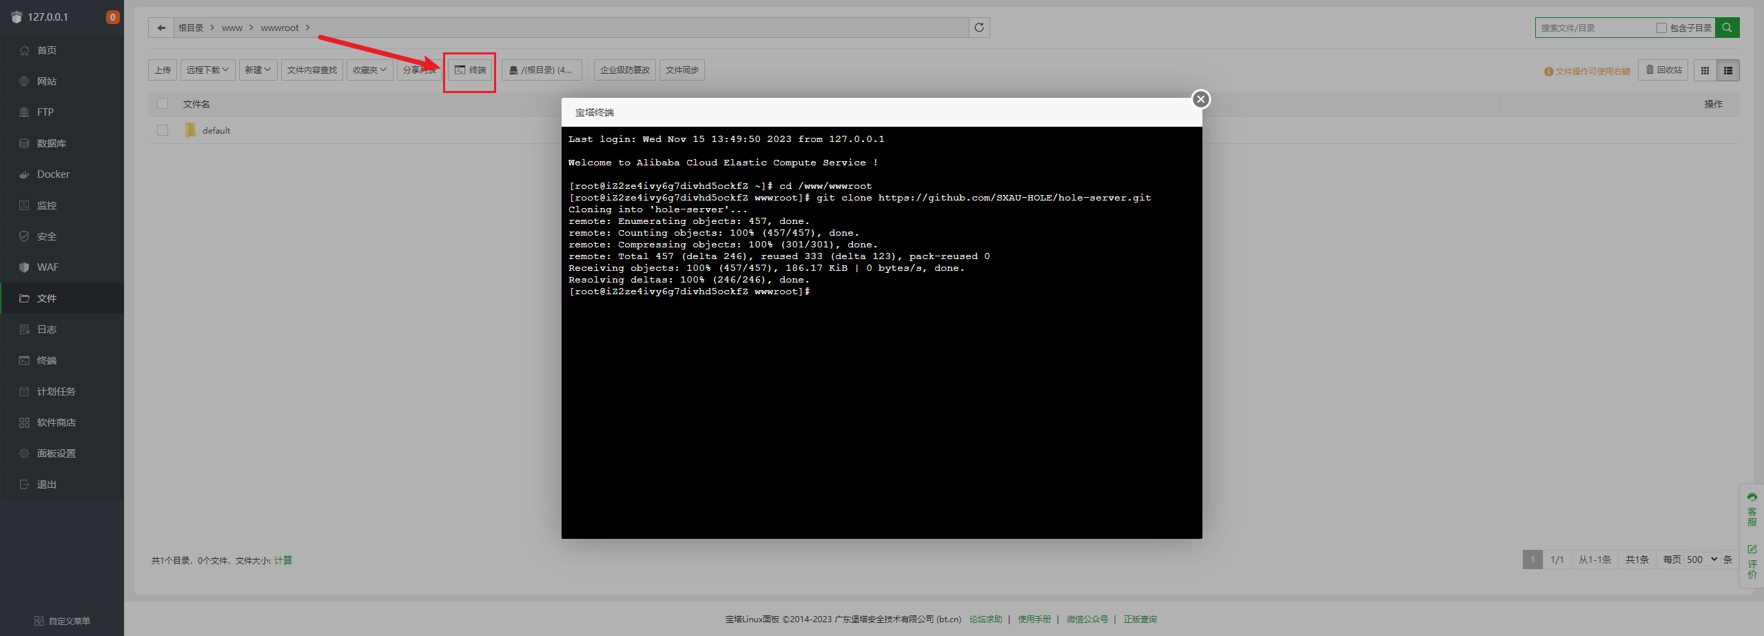Select 根目录 in the breadcrumb path
Viewport: 1764px width, 636px height.
tap(191, 28)
